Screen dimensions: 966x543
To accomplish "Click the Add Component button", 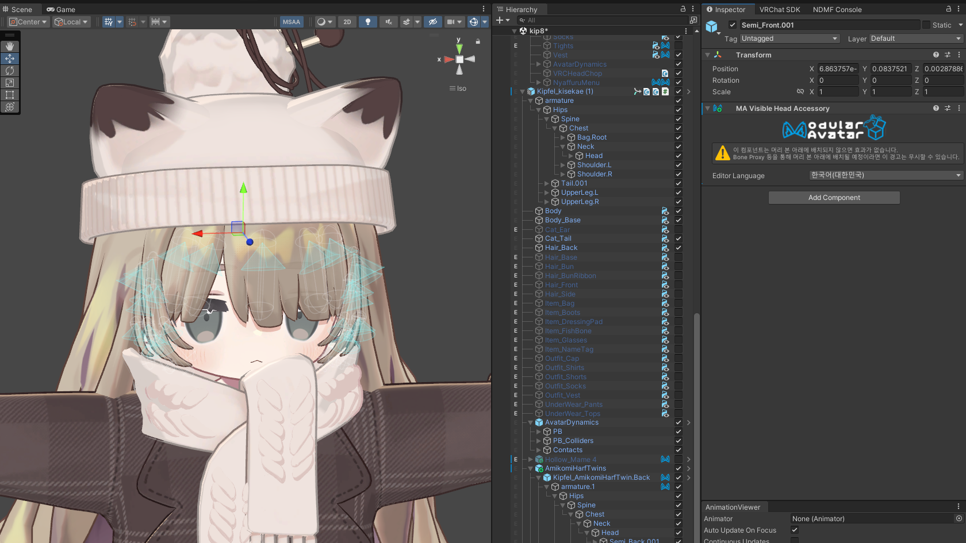I will click(x=834, y=198).
